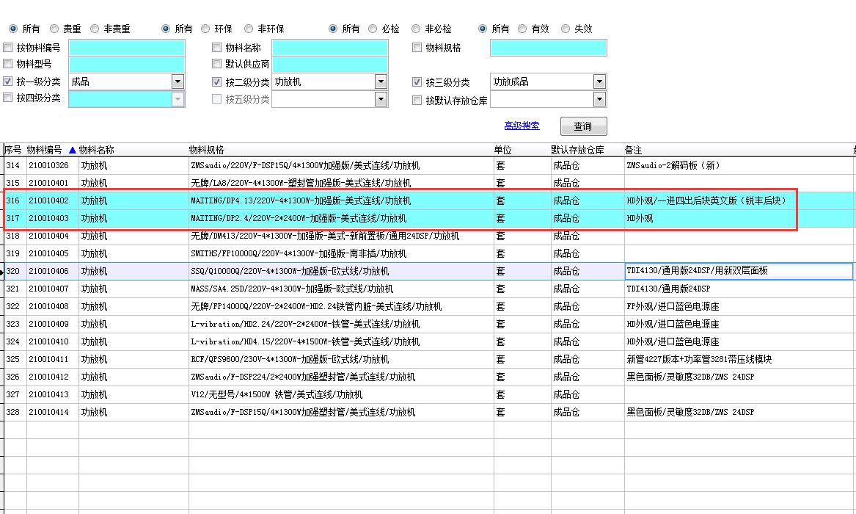The height and width of the screenshot is (514, 856).
Task: Select the 非环保 radio option
Action: point(249,29)
